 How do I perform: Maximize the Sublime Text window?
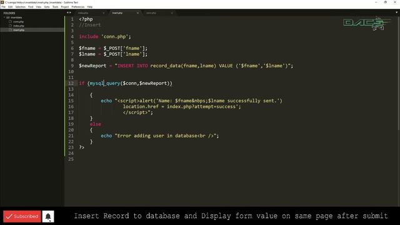pos(386,2)
